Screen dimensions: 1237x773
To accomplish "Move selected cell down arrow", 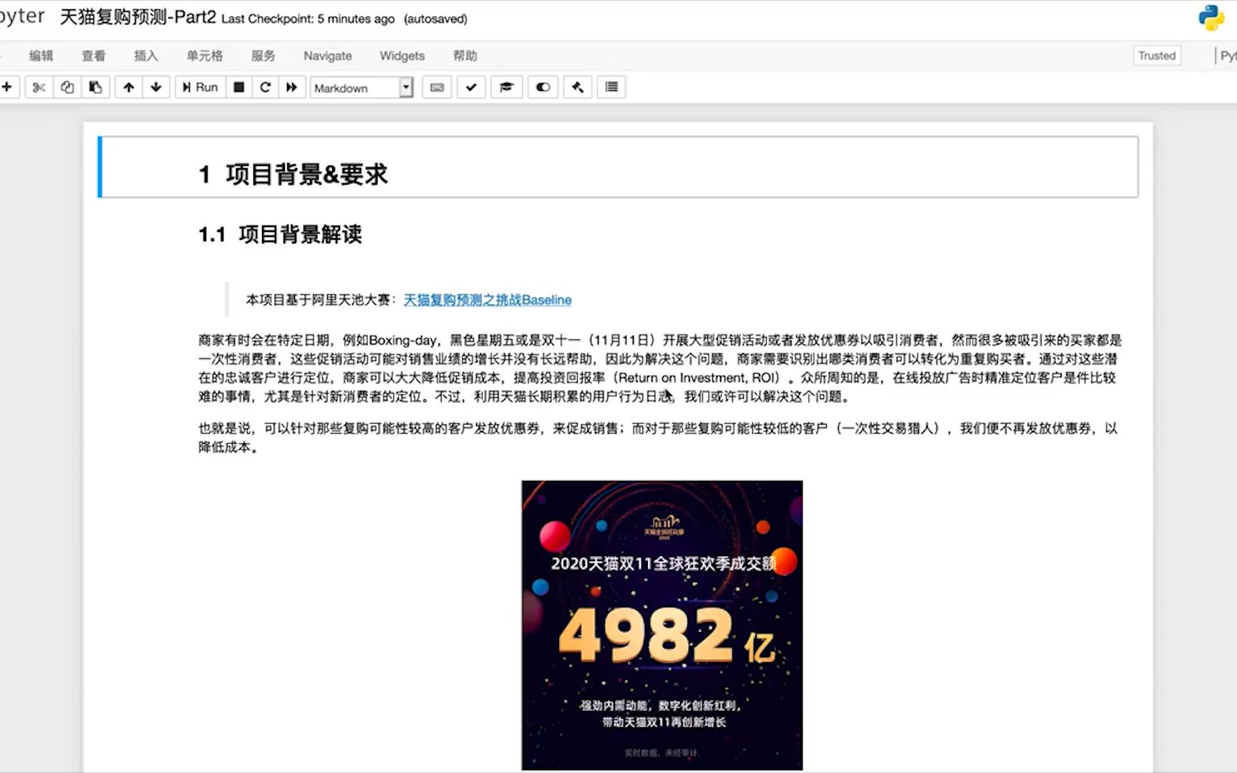I will pos(156,87).
